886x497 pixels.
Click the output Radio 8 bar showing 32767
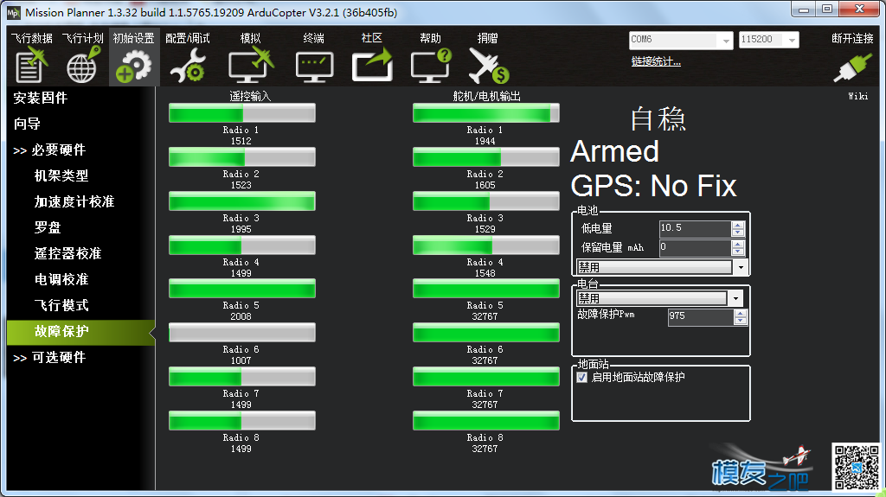(486, 421)
